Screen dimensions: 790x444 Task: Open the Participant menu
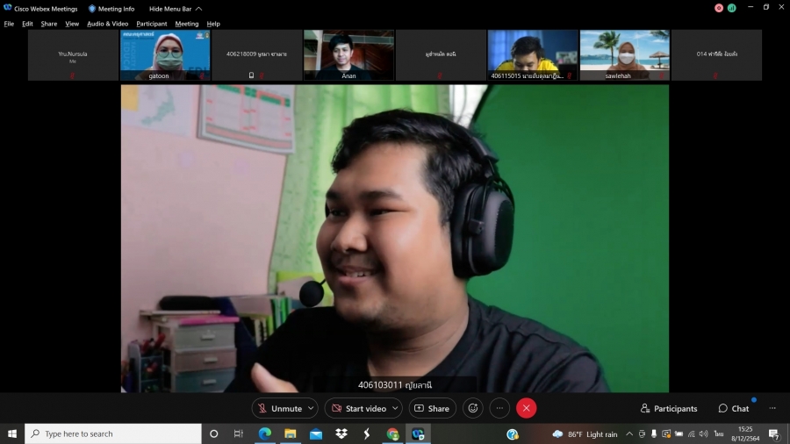(x=151, y=24)
